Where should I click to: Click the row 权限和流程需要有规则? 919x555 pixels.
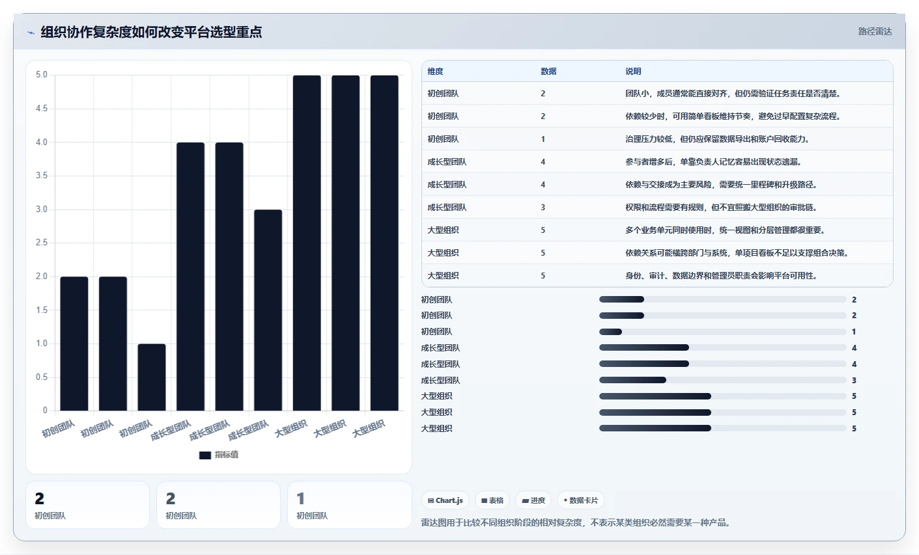coord(657,208)
